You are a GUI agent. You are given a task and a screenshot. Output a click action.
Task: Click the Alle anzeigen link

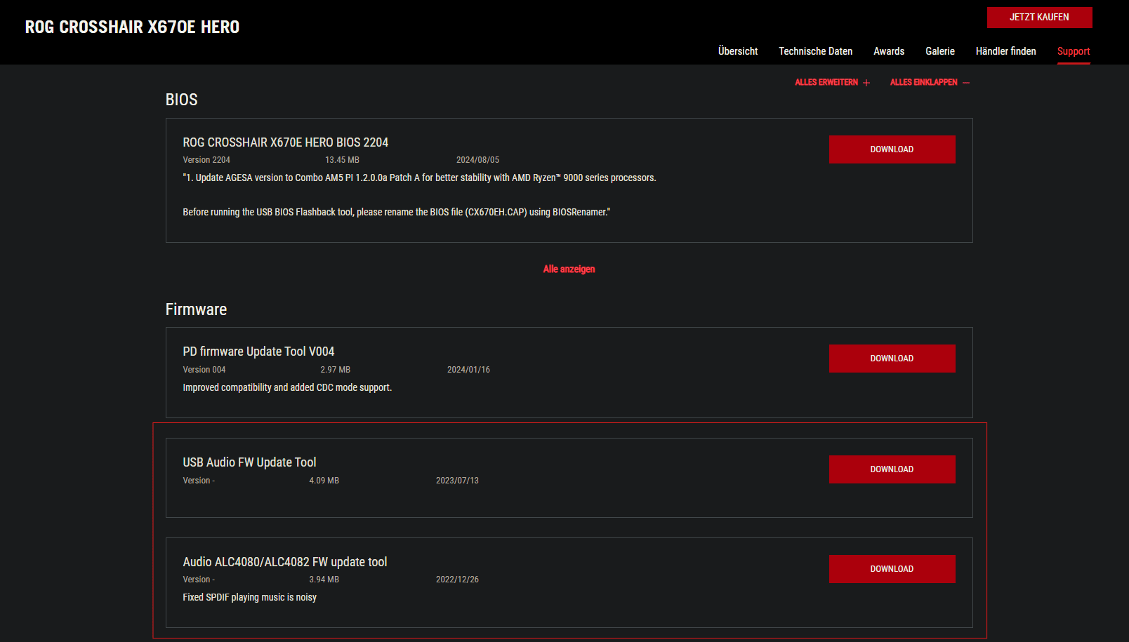[569, 269]
